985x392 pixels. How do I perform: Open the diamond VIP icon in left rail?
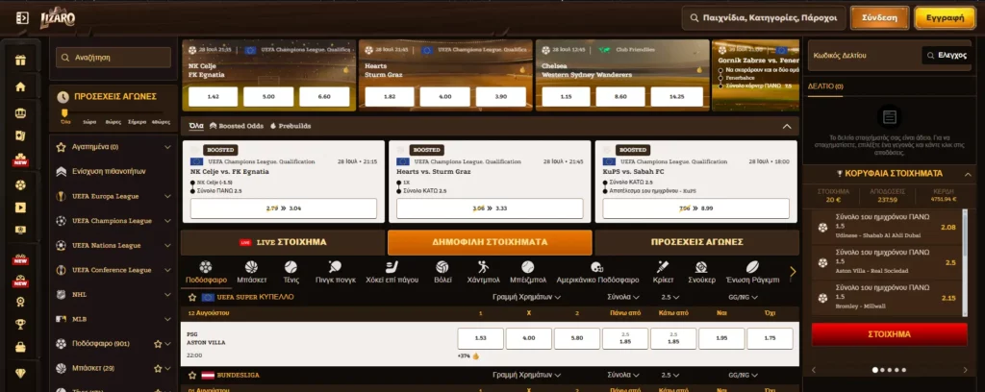pyautogui.click(x=21, y=373)
